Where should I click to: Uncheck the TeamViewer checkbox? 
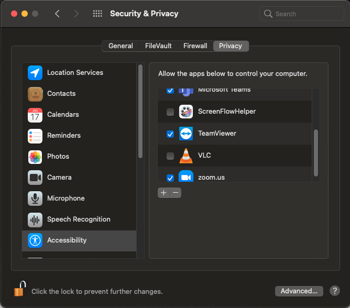[170, 134]
